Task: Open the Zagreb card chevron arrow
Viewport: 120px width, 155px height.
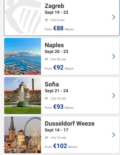Action: [114, 17]
